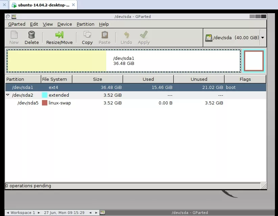The image size is (278, 216).
Task: Click the 15.46 GiB used value
Action: click(x=162, y=87)
